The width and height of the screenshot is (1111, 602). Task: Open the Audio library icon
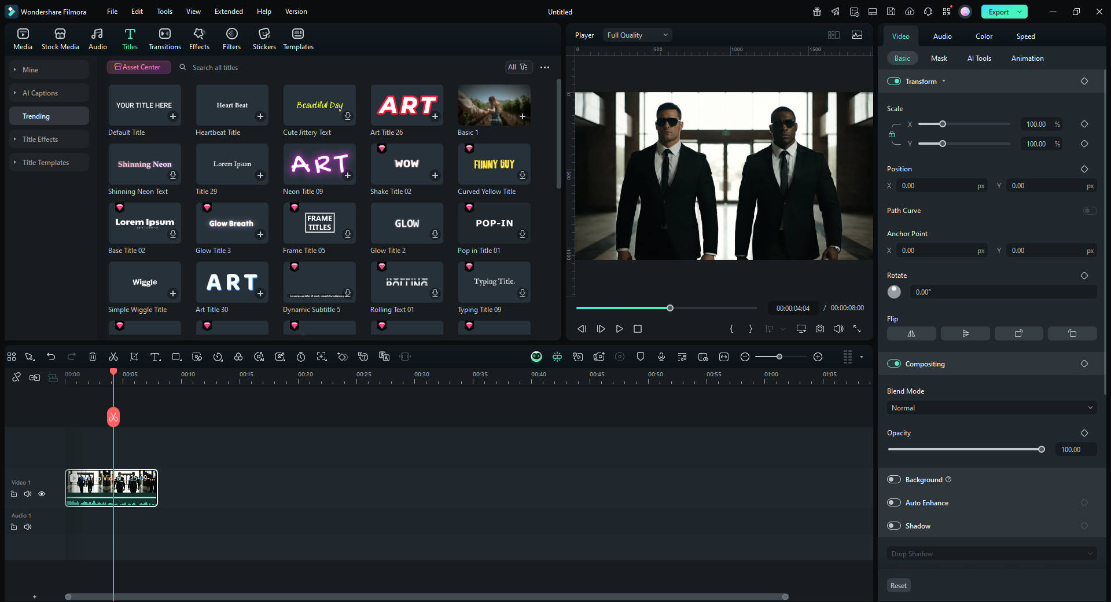click(97, 39)
